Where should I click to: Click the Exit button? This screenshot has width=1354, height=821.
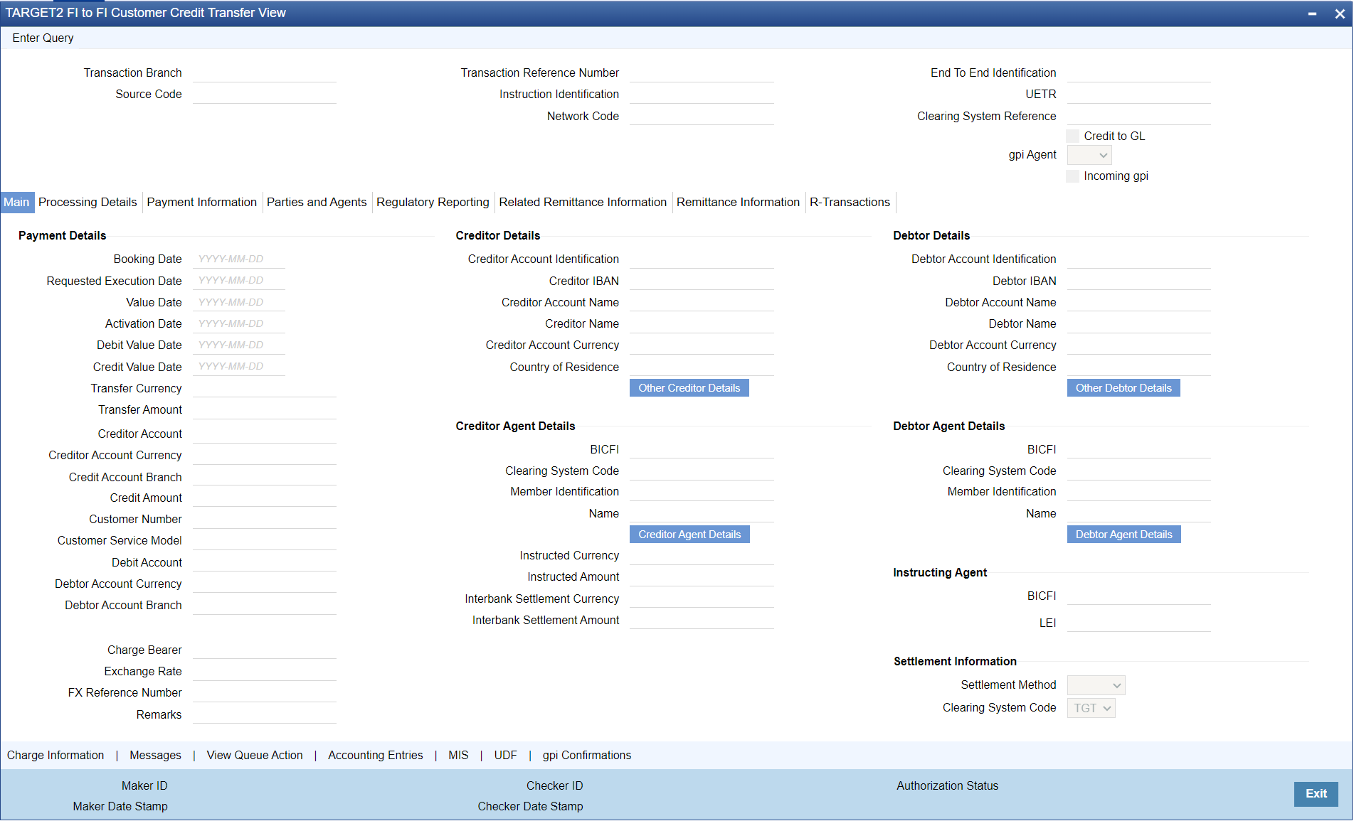(x=1316, y=794)
